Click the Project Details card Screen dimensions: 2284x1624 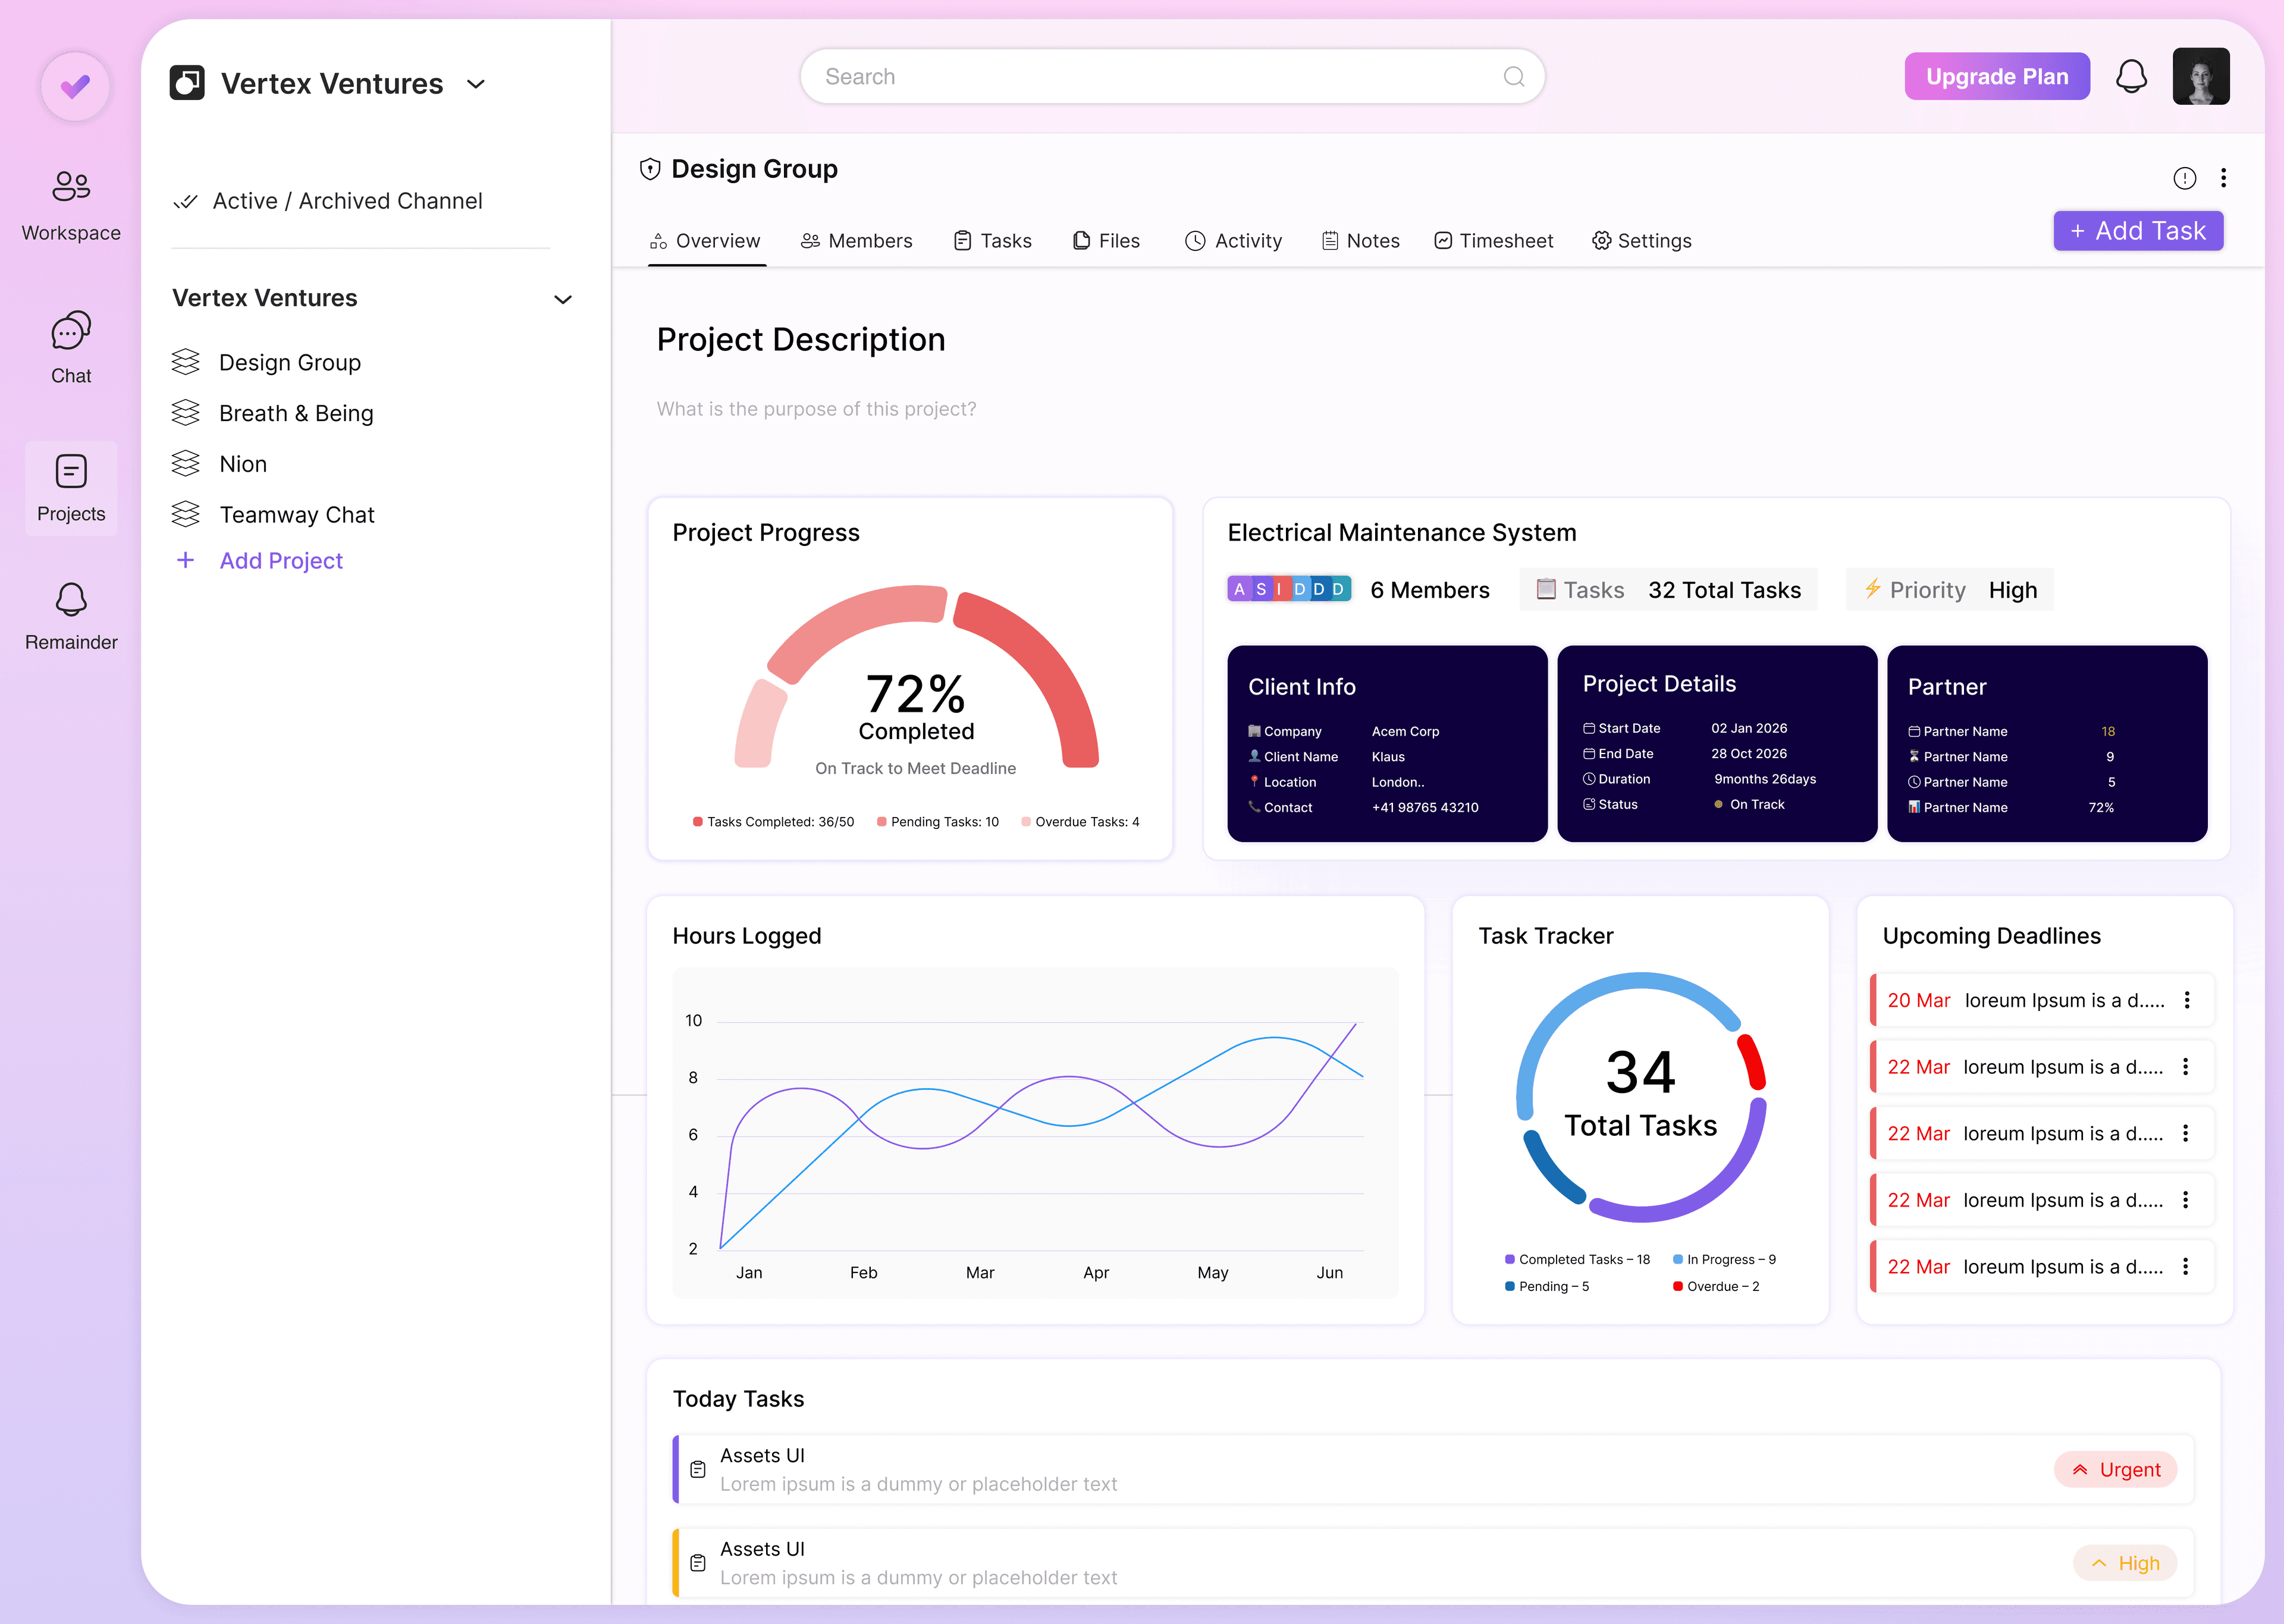(1717, 743)
